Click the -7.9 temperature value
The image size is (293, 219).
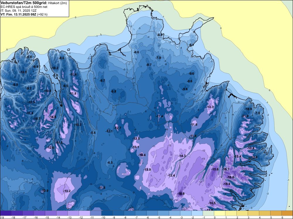click(x=158, y=58)
